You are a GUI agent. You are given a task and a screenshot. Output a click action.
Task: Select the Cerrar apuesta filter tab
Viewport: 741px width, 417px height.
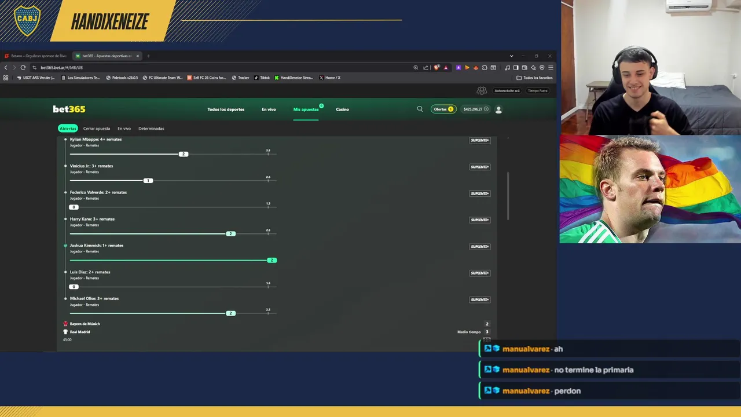click(x=97, y=129)
